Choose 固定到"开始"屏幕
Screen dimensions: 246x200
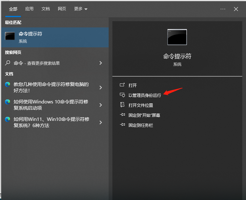pos(144,115)
